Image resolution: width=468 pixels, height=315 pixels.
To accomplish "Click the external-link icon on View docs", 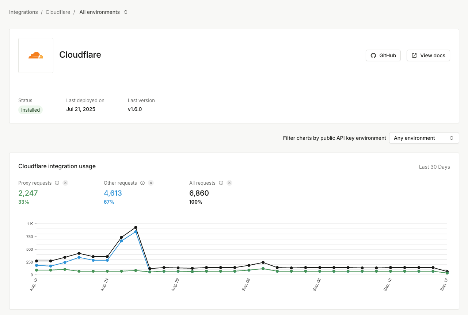I will coord(414,55).
